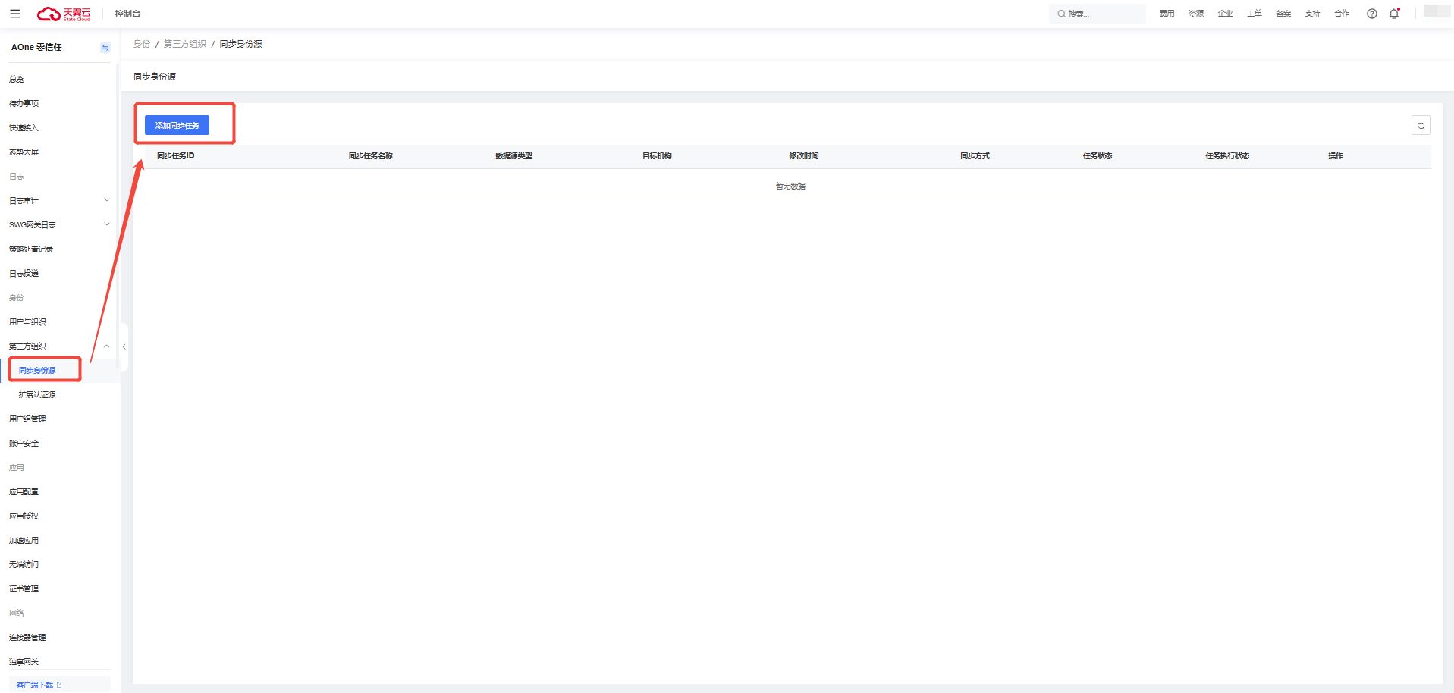Click the 客户端下载 link
The width and height of the screenshot is (1454, 693).
[39, 685]
